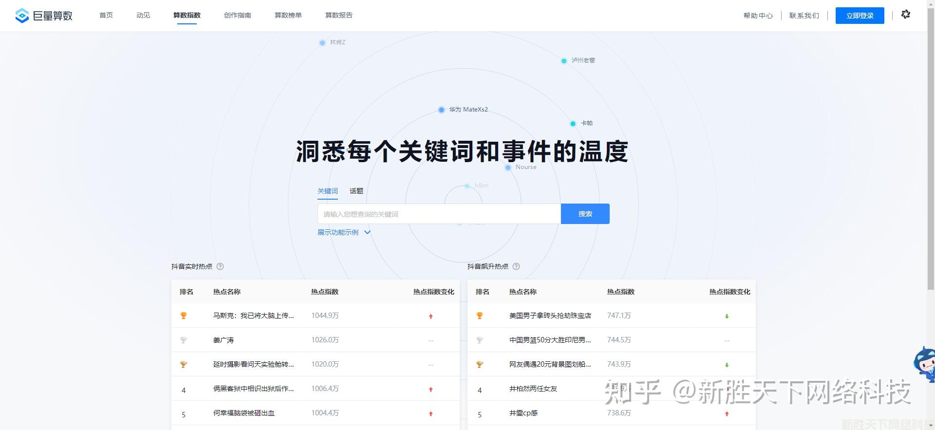The height and width of the screenshot is (430, 935).
Task: Click hot index value 1026.0万
Action: click(x=325, y=340)
